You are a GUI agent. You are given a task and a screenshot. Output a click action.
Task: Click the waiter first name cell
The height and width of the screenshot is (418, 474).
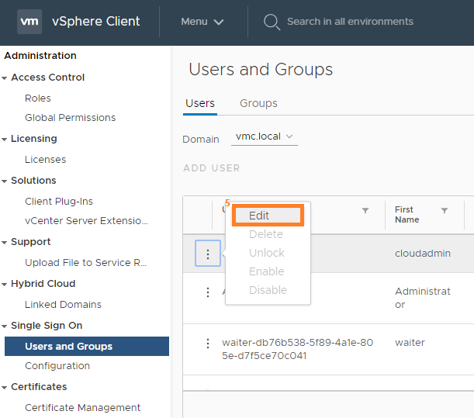[410, 343]
